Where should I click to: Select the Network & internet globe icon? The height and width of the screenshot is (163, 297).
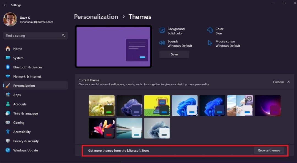8,76
